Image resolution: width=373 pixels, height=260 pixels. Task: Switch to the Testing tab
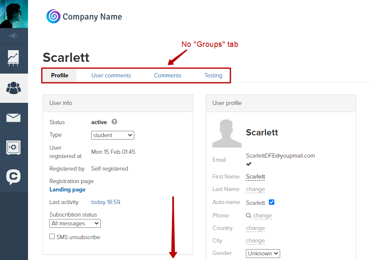pyautogui.click(x=213, y=75)
